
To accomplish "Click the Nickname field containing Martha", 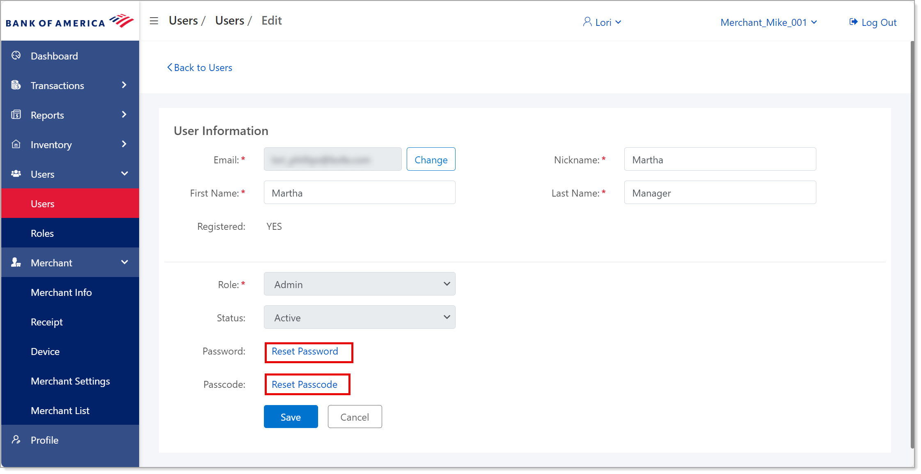I will (x=720, y=159).
